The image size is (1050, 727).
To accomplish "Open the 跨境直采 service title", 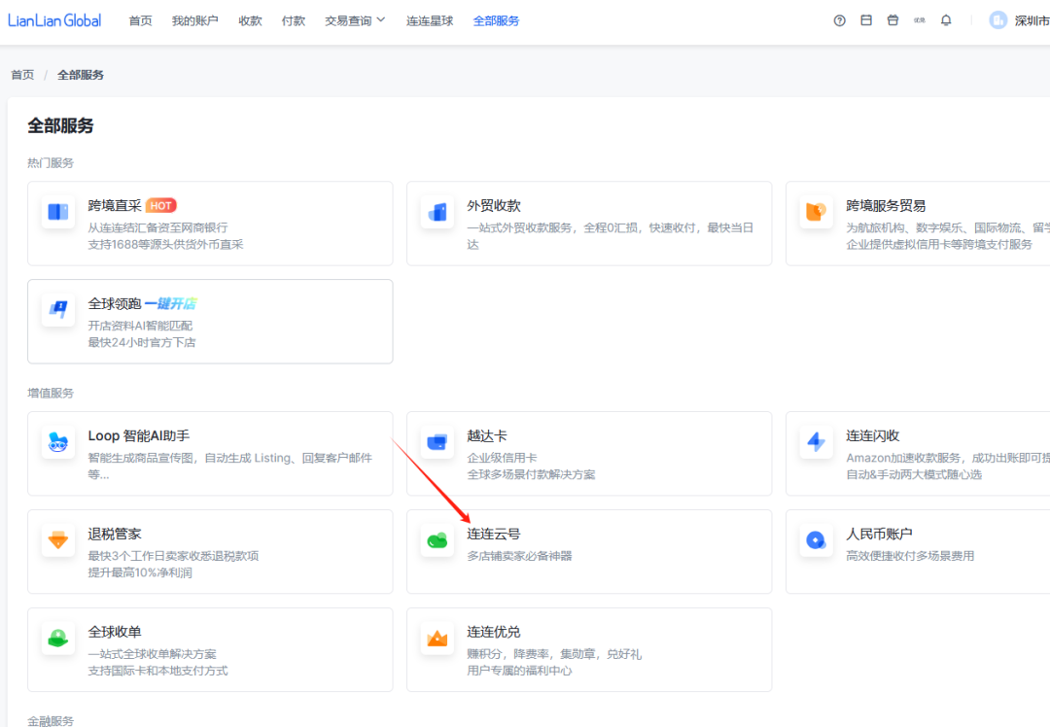I will pos(115,205).
